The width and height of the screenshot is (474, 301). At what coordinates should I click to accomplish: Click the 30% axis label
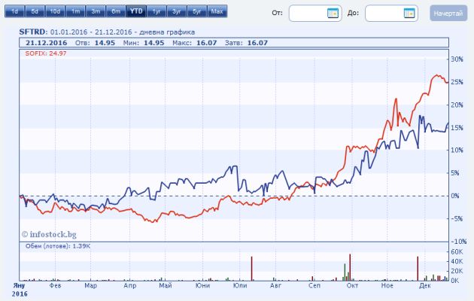click(457, 59)
